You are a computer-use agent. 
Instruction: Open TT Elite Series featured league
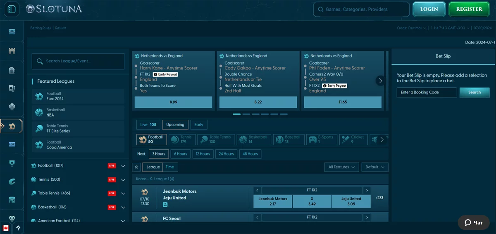tap(78, 129)
